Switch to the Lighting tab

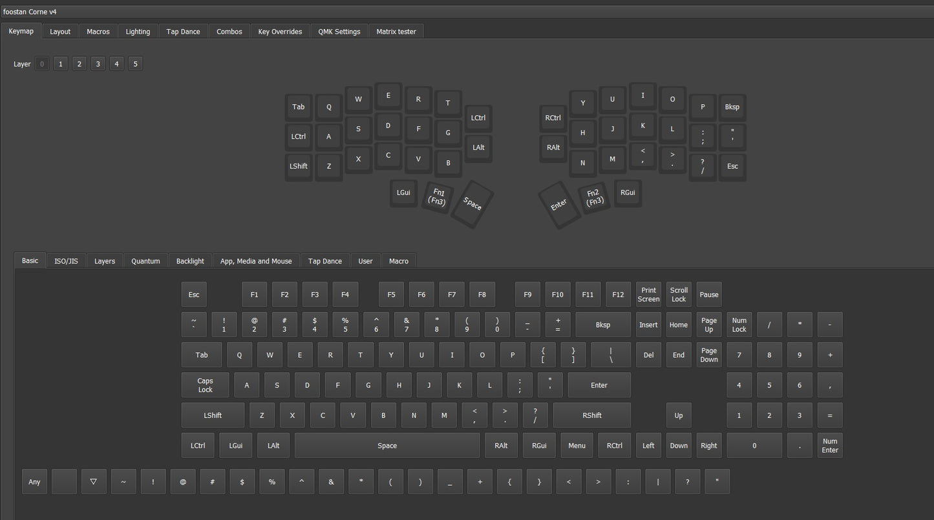click(x=138, y=31)
